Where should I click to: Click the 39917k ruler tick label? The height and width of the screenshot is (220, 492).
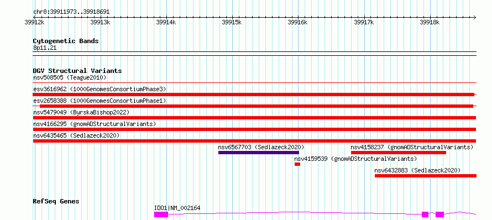tap(364, 22)
